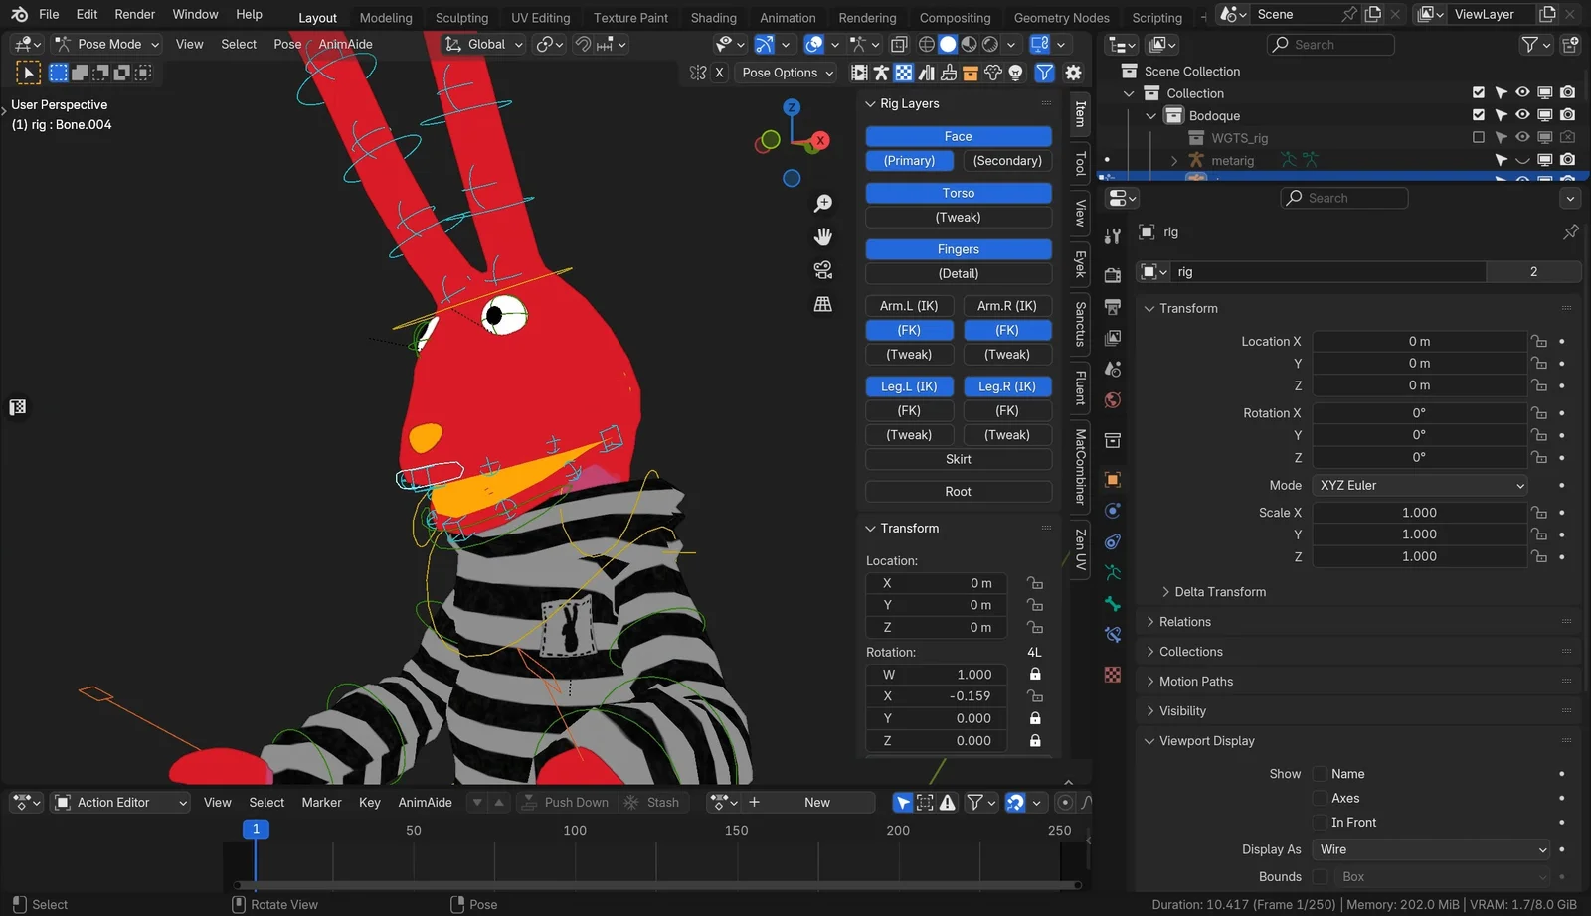Click the Root button in Rig Layers
Screen dimensions: 1591x916
pos(957,491)
